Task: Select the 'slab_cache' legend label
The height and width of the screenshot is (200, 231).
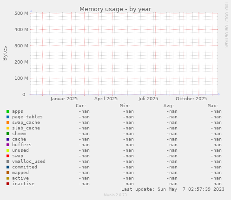Action: click(x=26, y=128)
